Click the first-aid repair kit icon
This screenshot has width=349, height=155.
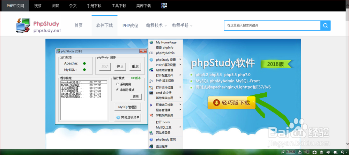(314, 152)
